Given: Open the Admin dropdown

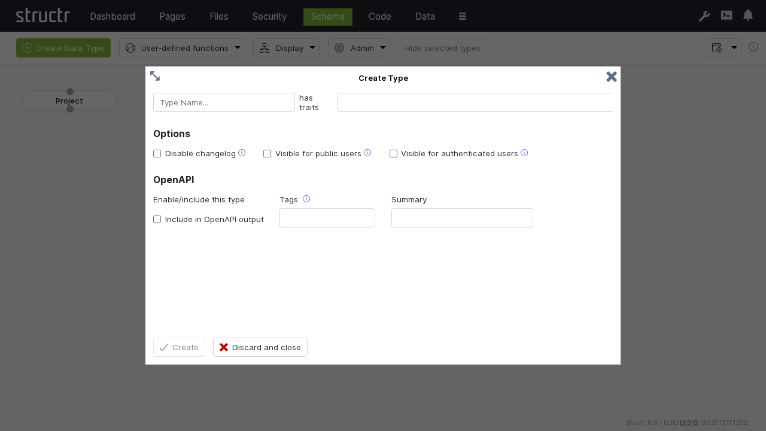Looking at the screenshot, I should coord(359,48).
